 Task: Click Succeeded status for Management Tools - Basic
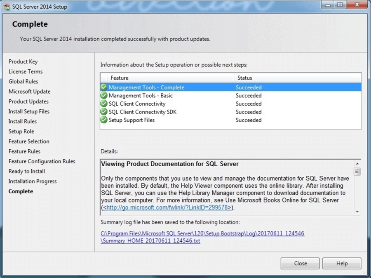coord(249,96)
